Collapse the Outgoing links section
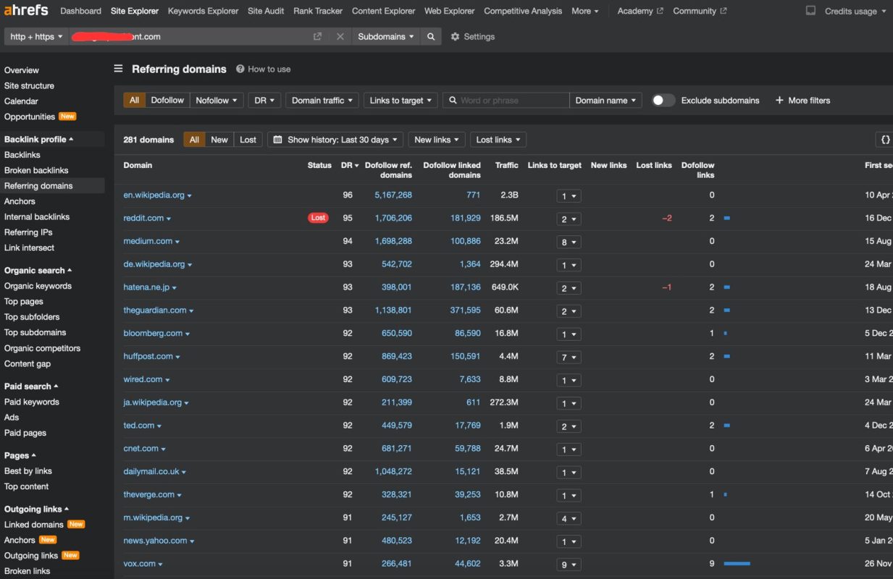 pyautogui.click(x=36, y=509)
